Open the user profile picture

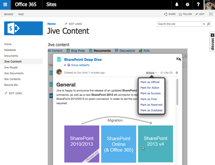tap(210, 5)
